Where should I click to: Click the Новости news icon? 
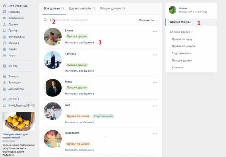tap(5, 12)
